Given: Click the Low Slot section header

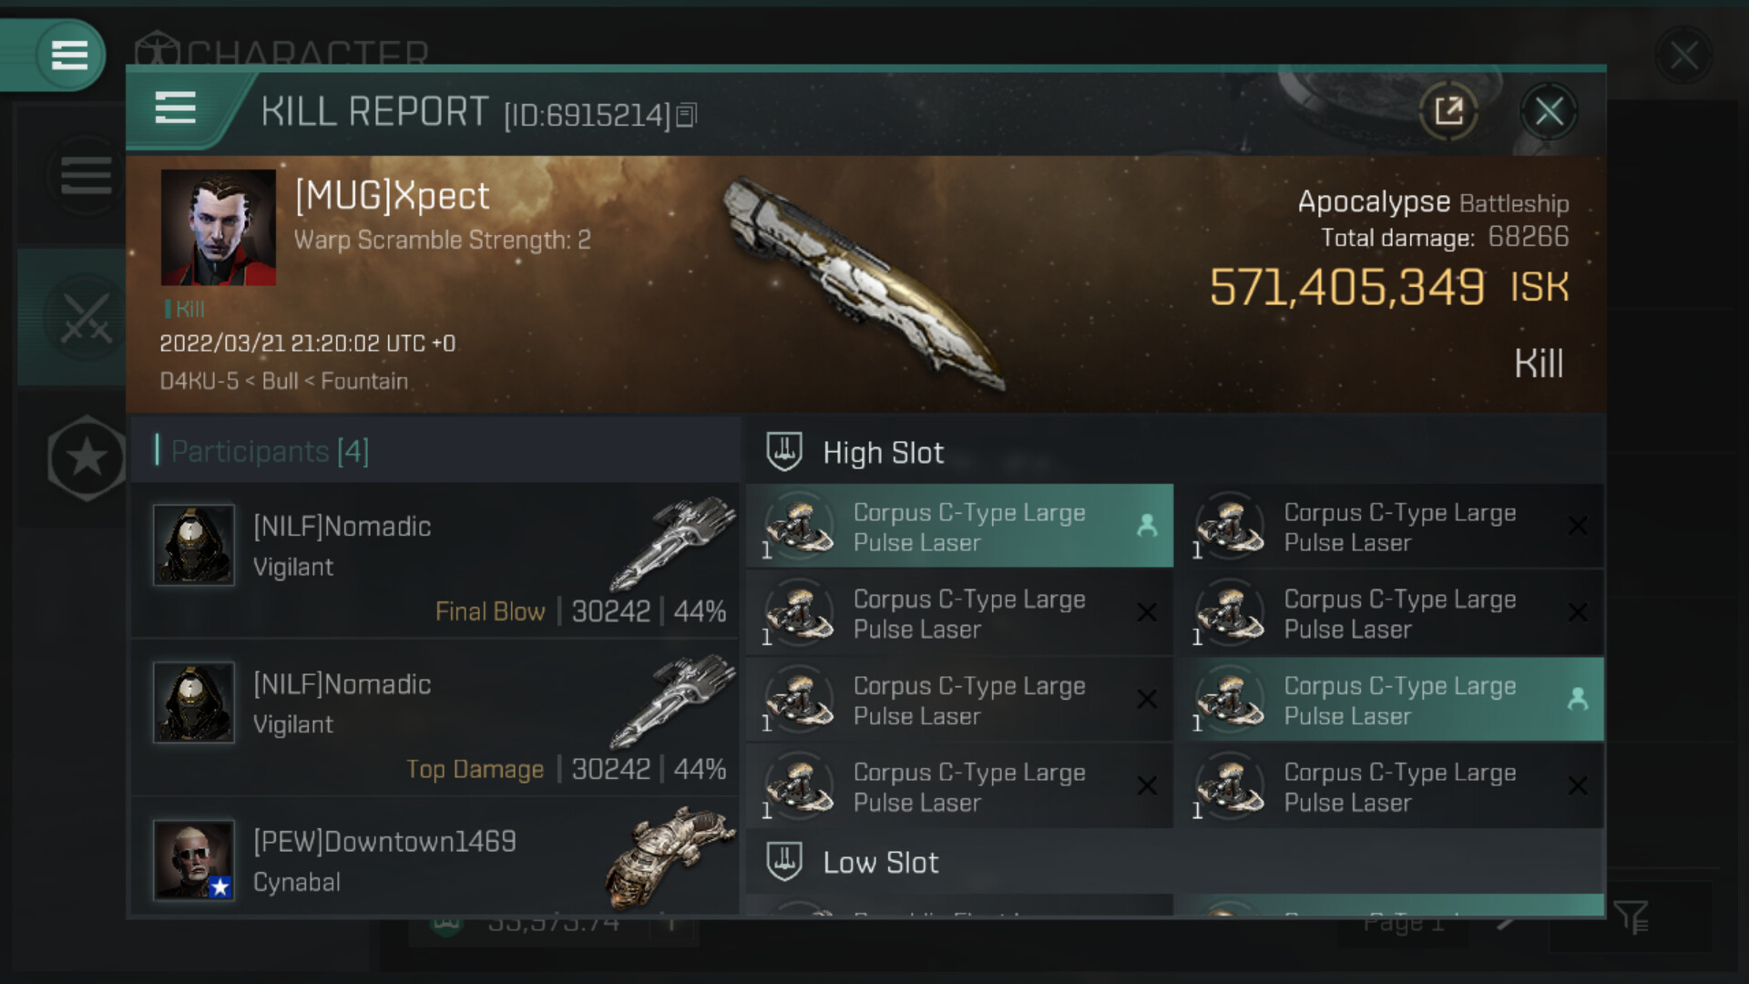Looking at the screenshot, I should pyautogui.click(x=880, y=863).
